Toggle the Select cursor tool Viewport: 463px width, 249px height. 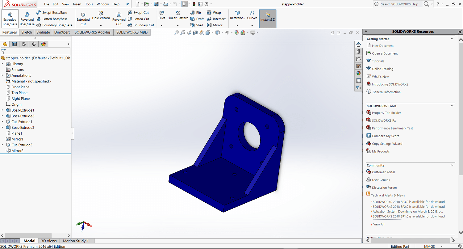[x=184, y=4]
